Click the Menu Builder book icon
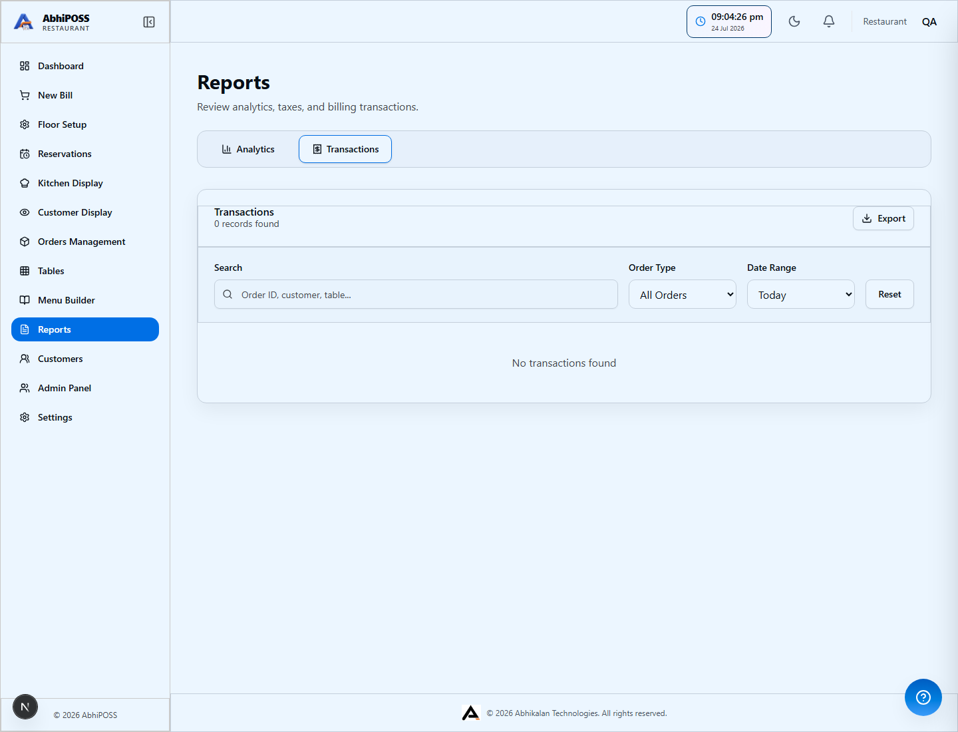This screenshot has height=732, width=958. (25, 300)
